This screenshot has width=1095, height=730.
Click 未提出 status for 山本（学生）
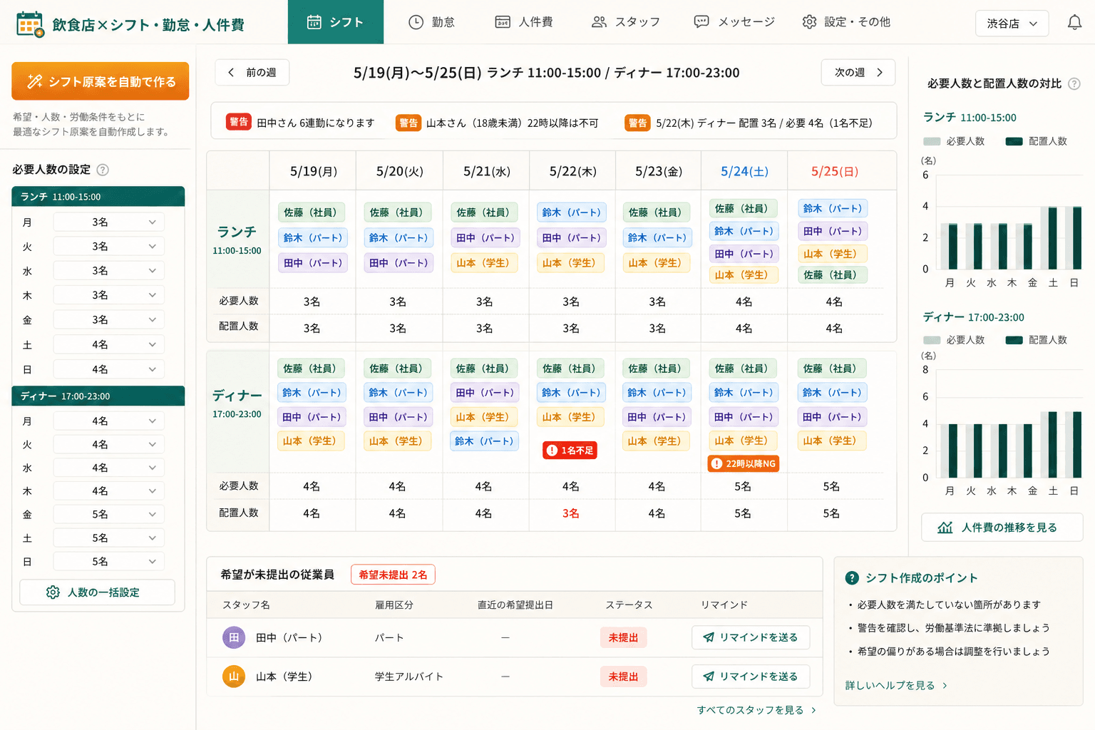pyautogui.click(x=623, y=677)
